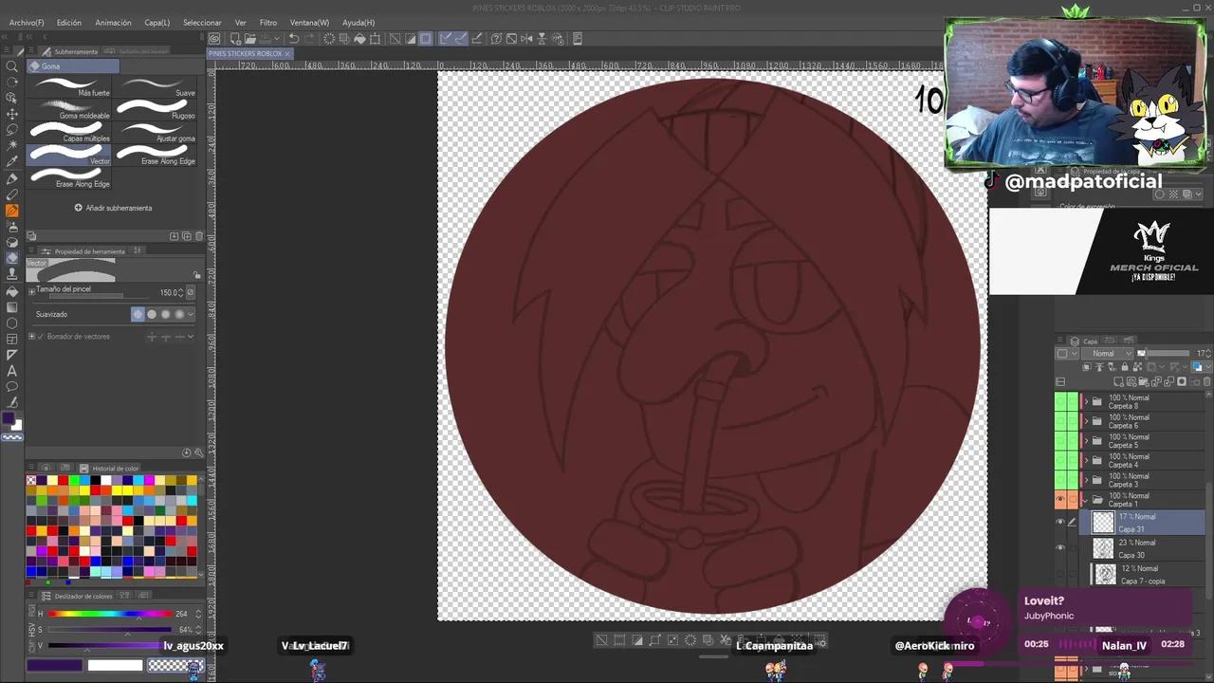Select the Move layer tool

click(12, 114)
